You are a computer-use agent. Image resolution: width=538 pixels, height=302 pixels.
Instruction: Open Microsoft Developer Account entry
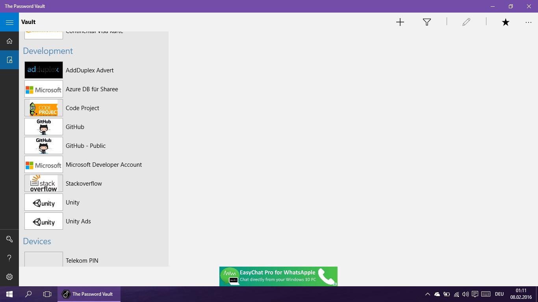(104, 165)
